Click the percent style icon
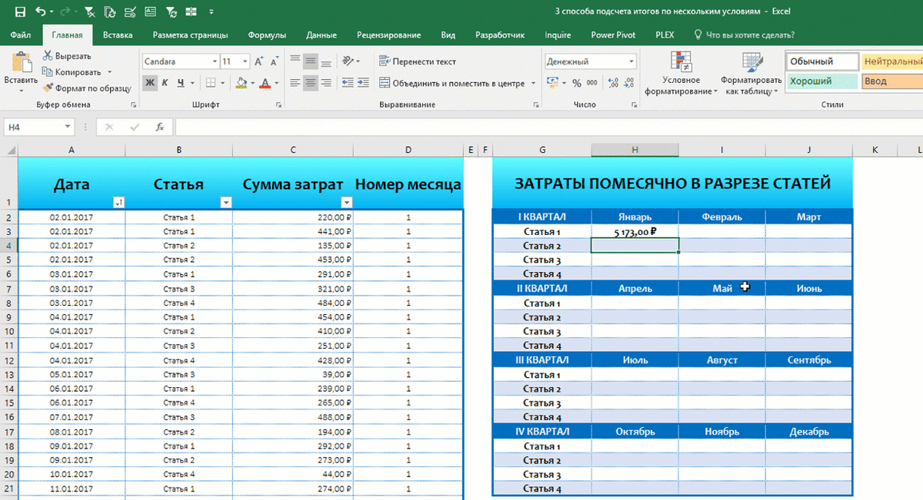Viewport: 923px width, 500px height. [576, 83]
